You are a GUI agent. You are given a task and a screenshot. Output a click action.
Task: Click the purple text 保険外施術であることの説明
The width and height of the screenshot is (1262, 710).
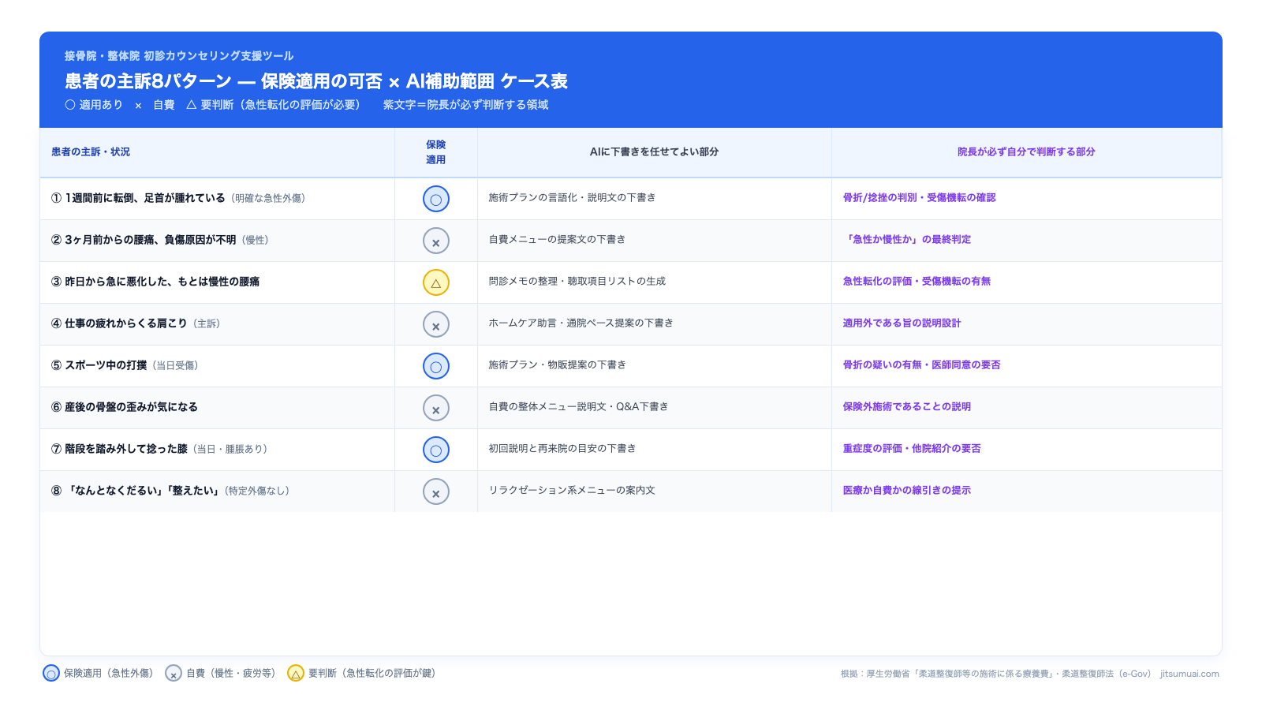click(x=907, y=406)
